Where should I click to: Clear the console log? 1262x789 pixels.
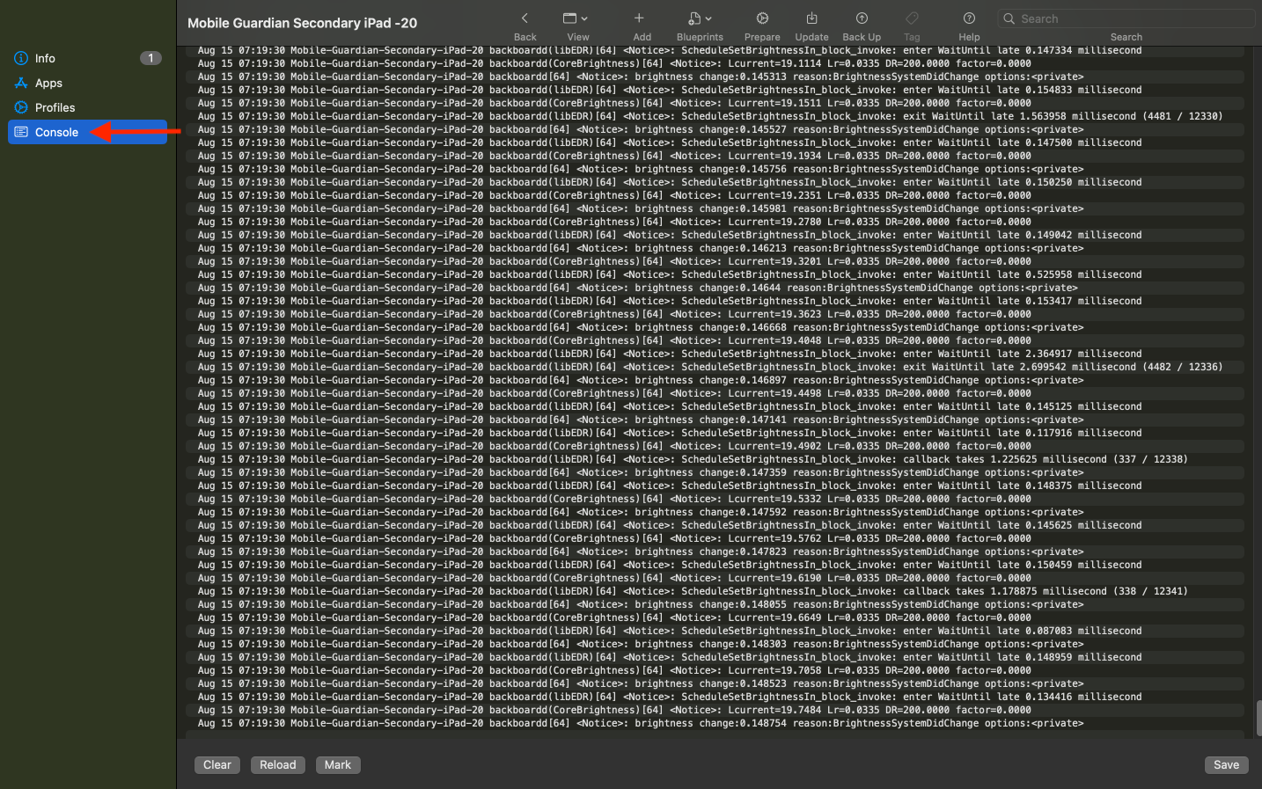click(x=217, y=764)
